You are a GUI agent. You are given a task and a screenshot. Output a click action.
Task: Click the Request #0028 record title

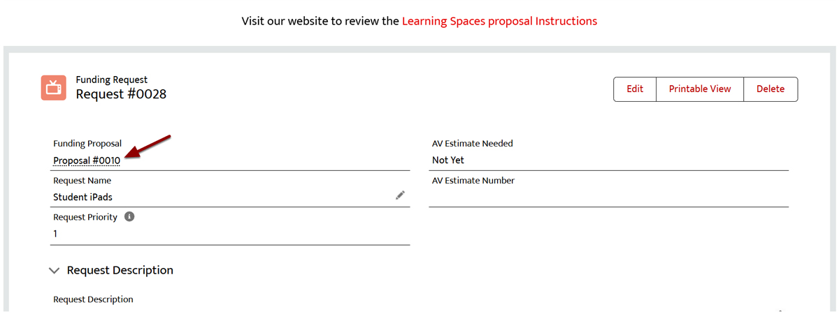(x=121, y=94)
